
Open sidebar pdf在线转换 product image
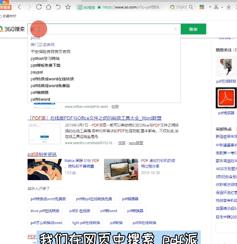(226, 66)
